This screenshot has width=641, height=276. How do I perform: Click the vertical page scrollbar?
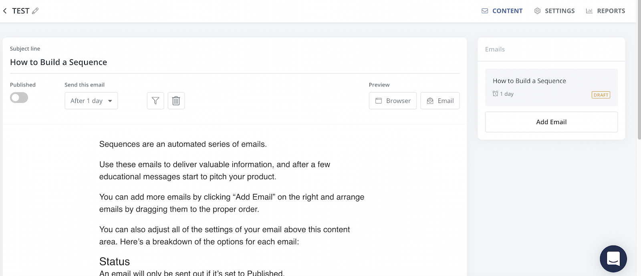(x=639, y=80)
